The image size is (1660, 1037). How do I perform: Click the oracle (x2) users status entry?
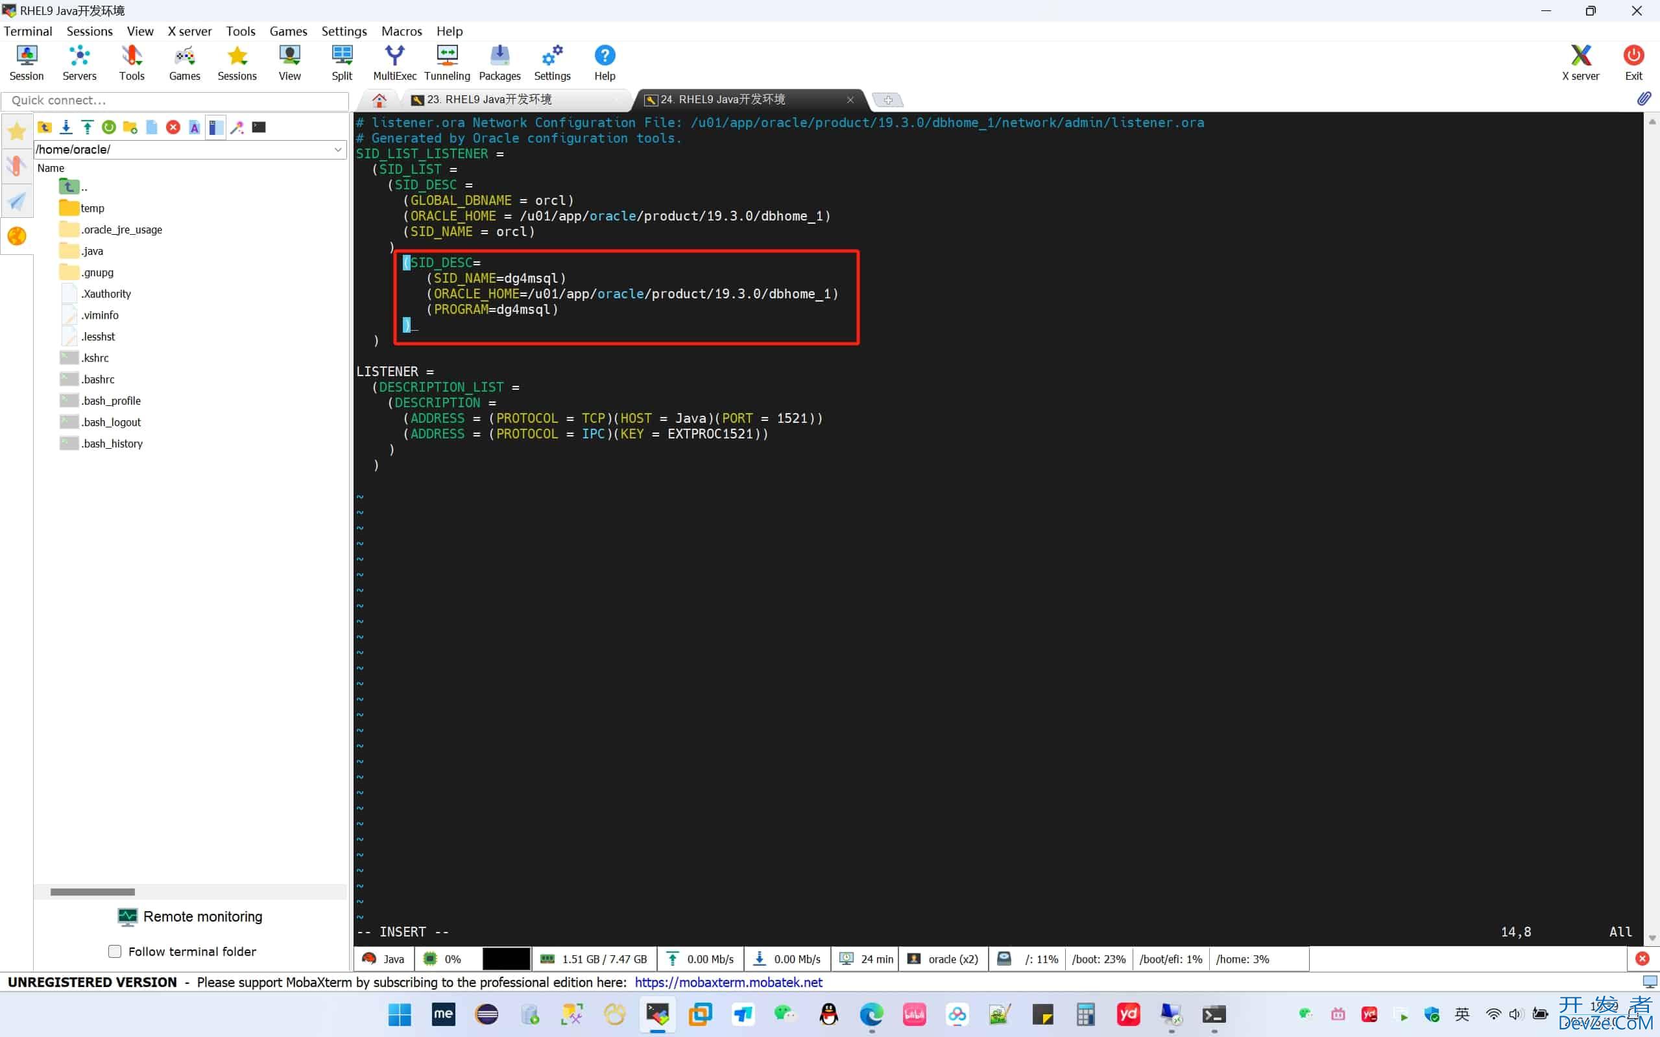944,959
